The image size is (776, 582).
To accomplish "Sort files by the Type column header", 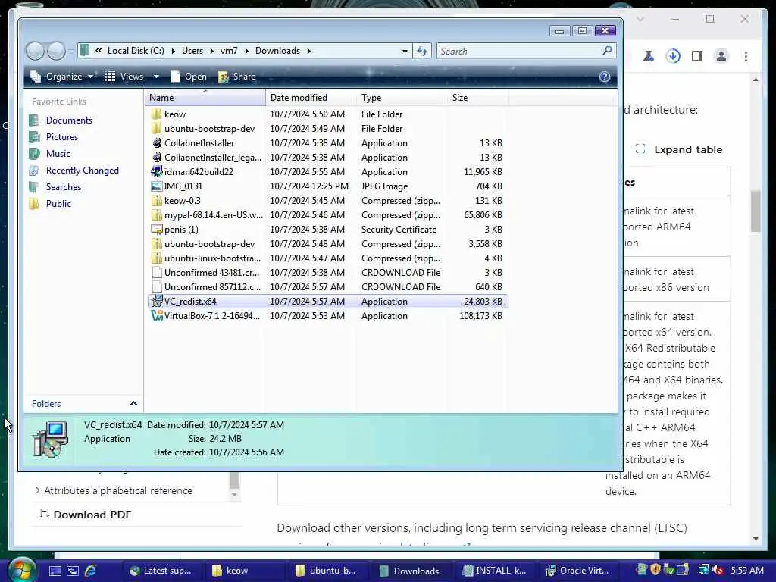I will (401, 98).
